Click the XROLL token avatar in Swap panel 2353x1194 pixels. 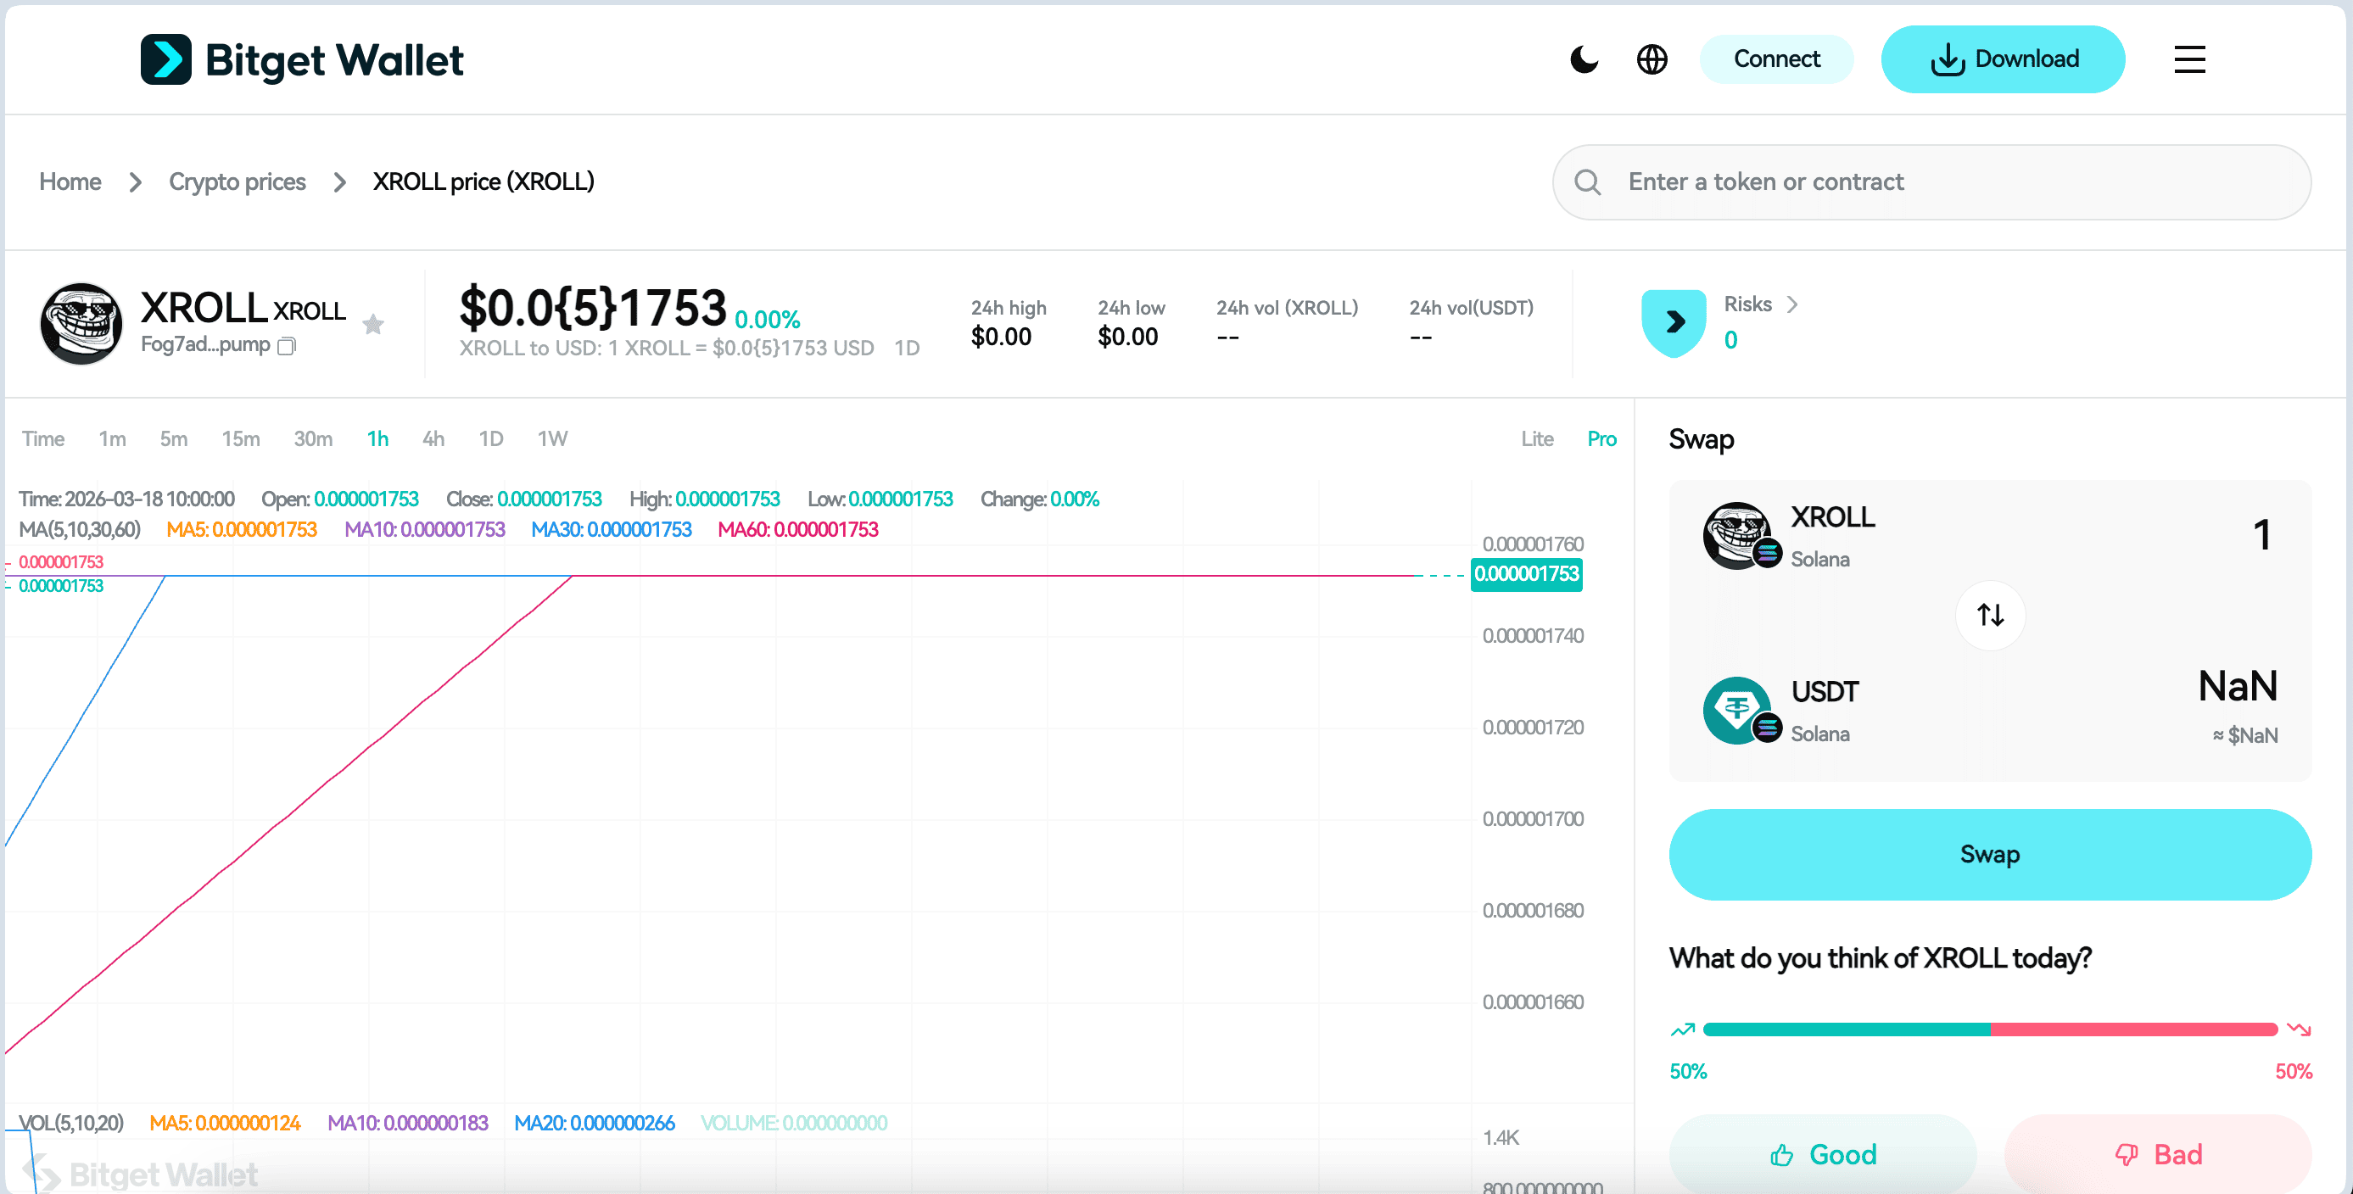(x=1739, y=534)
